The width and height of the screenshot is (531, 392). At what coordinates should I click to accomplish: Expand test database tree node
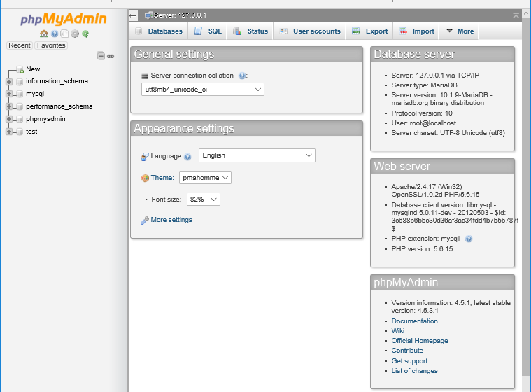pyautogui.click(x=9, y=132)
